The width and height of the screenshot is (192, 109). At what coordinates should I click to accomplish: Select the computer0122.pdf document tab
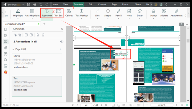coord(22,24)
